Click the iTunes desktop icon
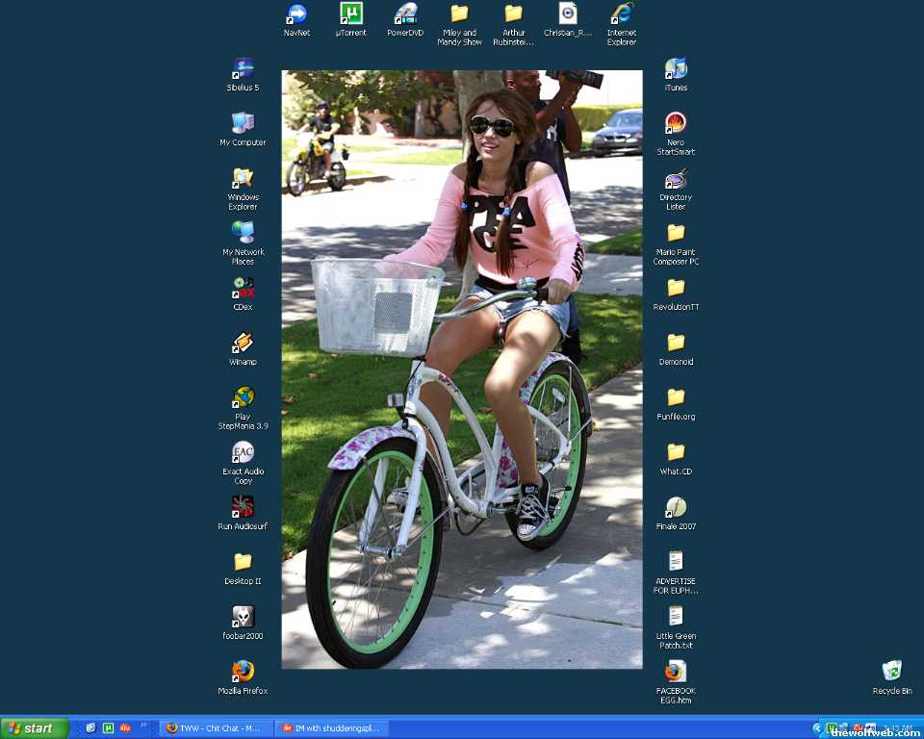 click(676, 69)
